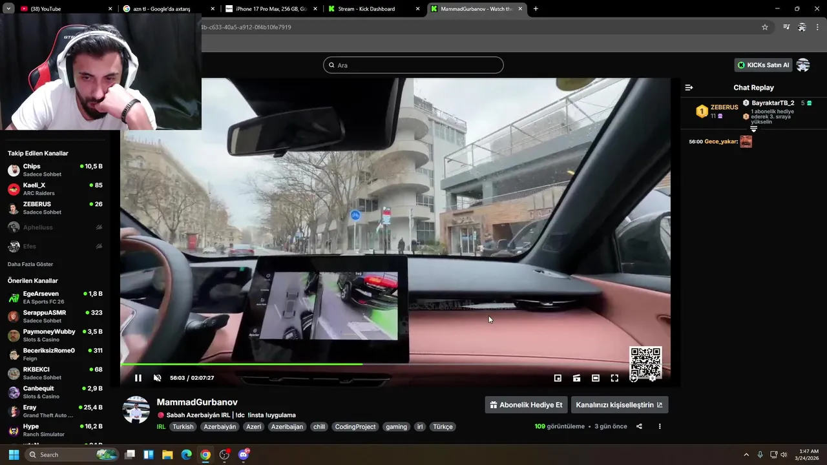The width and height of the screenshot is (827, 465).
Task: Open OBS Studio from the taskbar
Action: coord(224,455)
